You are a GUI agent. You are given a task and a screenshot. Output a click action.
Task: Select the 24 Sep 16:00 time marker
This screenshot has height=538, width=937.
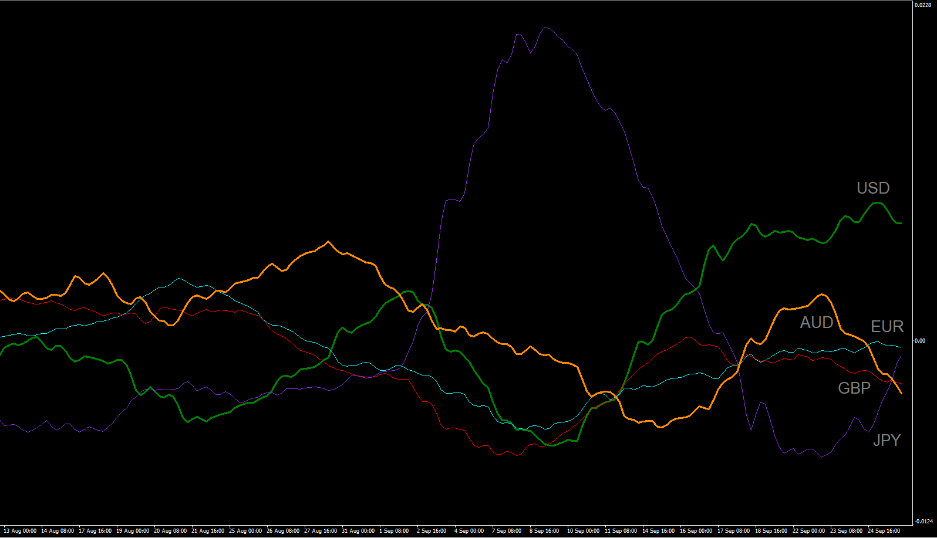click(884, 531)
